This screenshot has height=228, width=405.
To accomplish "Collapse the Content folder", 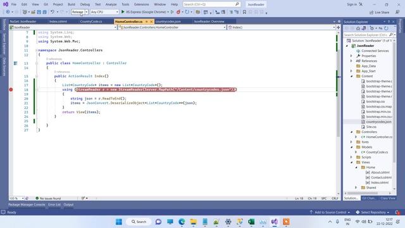I will 351,76.
